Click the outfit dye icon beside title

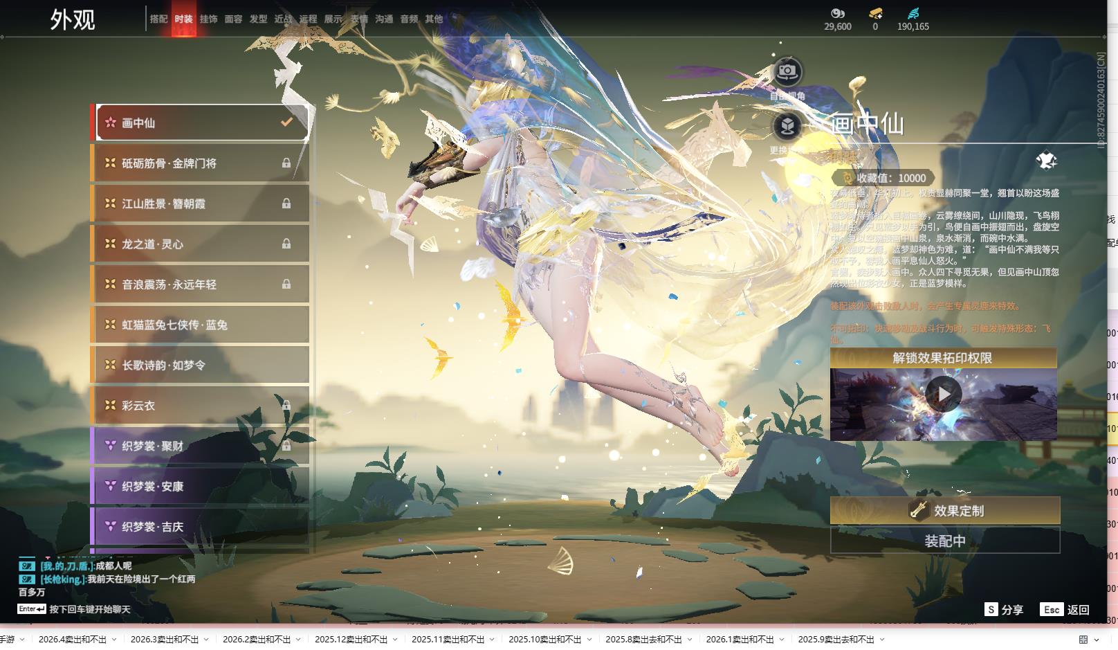tap(1046, 161)
